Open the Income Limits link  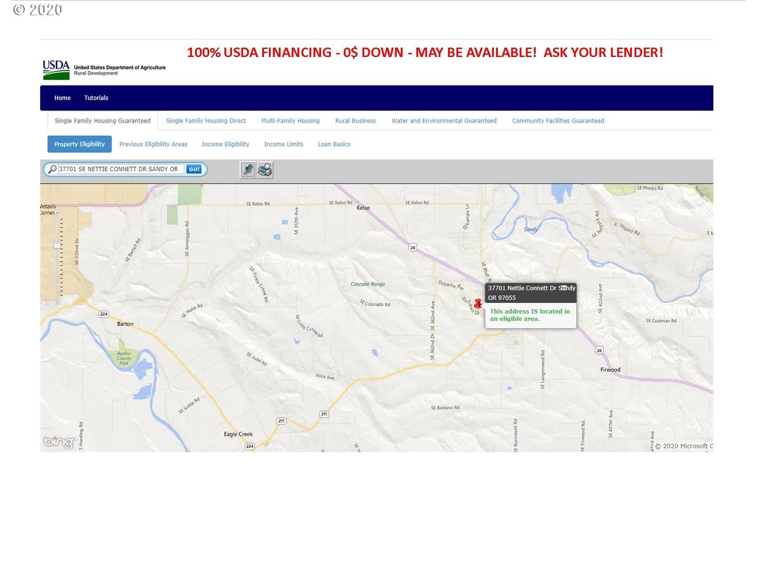[x=283, y=144]
